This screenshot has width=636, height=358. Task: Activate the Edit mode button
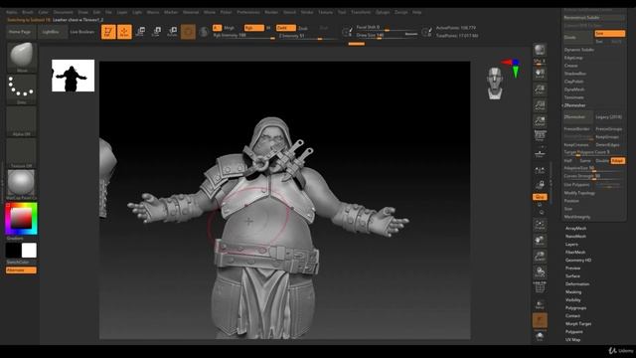click(108, 32)
